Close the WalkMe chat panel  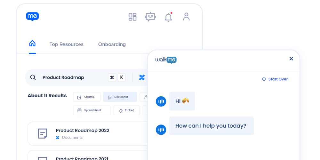click(x=291, y=59)
